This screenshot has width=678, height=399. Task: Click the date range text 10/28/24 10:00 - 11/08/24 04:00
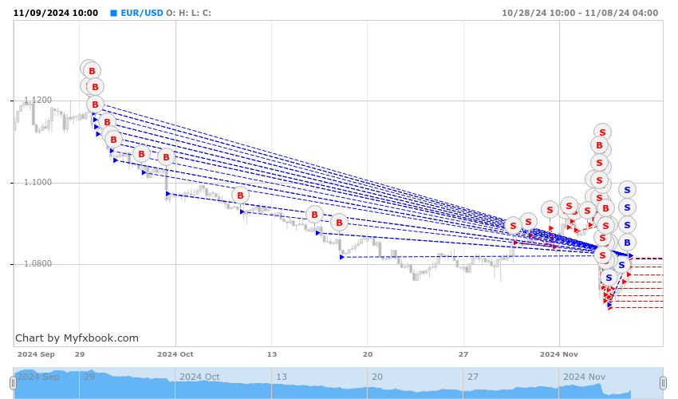tap(580, 13)
